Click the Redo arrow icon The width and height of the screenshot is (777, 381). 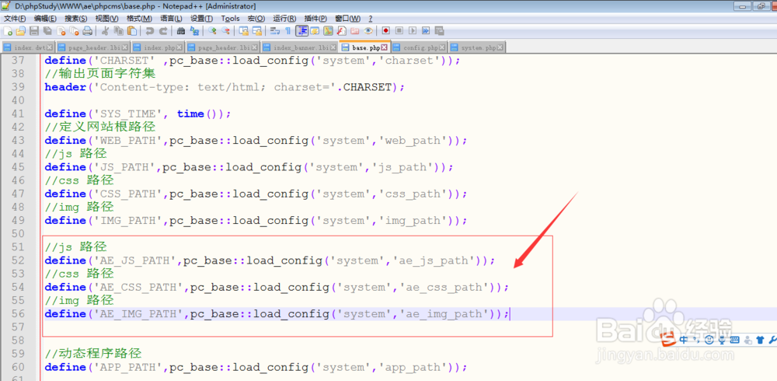pos(162,31)
